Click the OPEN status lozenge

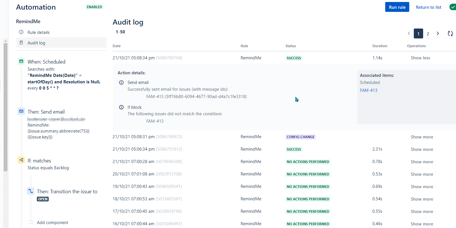coord(43,199)
